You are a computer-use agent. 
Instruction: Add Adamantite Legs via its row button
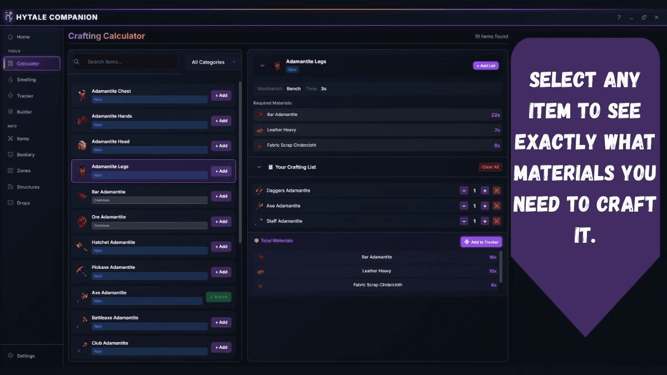tap(221, 171)
